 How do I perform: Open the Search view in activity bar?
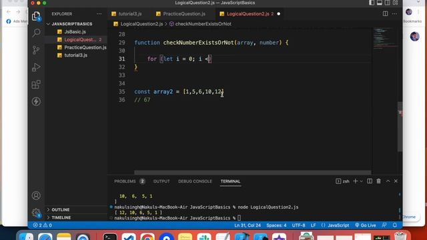point(36,33)
